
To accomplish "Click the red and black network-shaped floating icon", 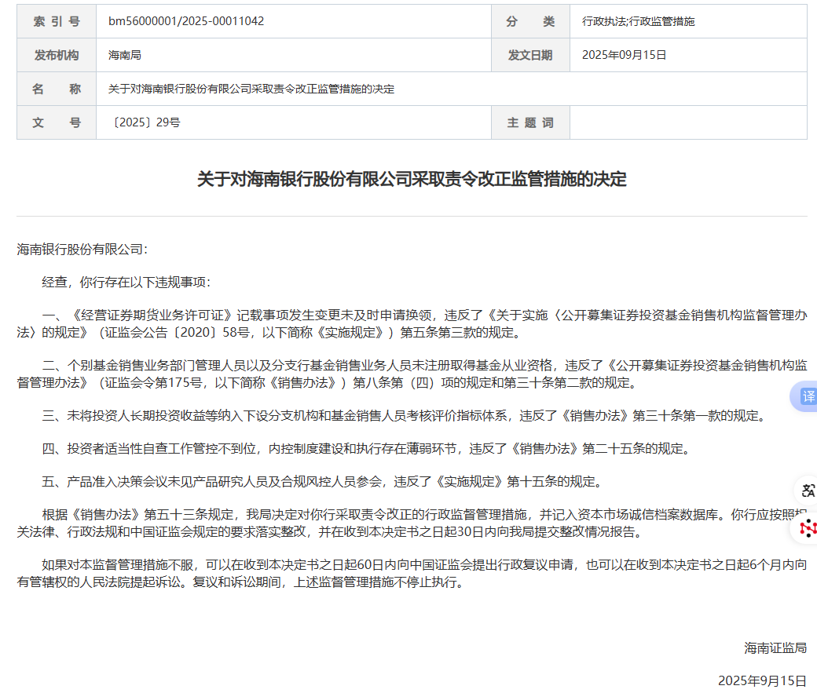I will [x=808, y=528].
